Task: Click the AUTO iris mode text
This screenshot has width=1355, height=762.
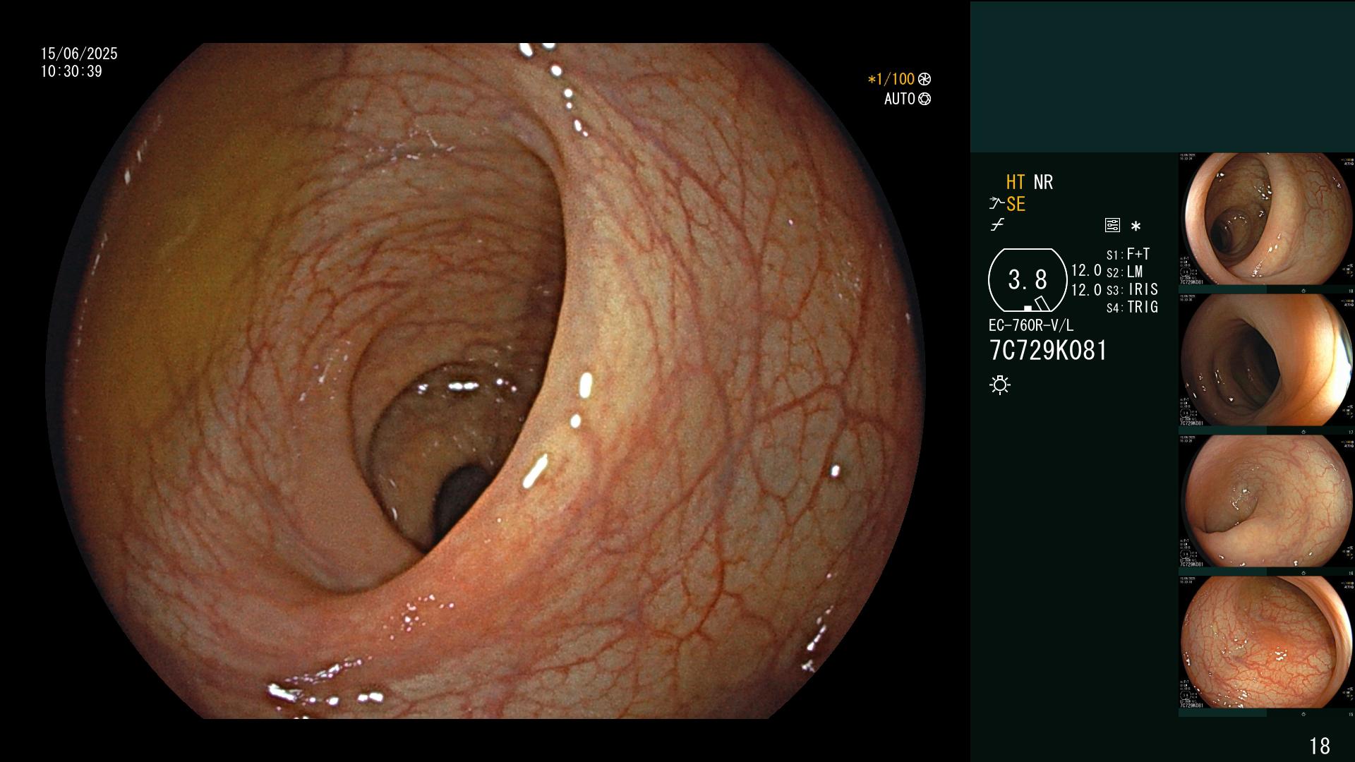Action: point(899,99)
